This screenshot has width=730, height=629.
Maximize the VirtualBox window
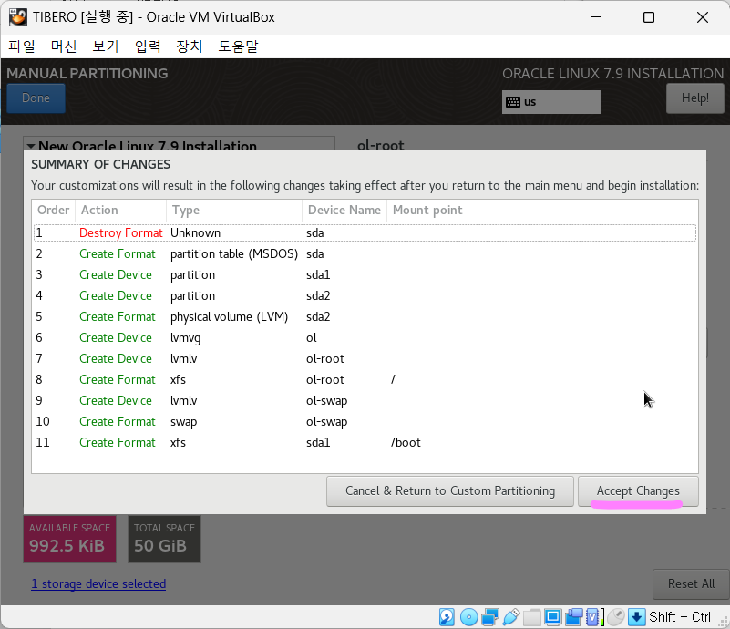pyautogui.click(x=649, y=17)
